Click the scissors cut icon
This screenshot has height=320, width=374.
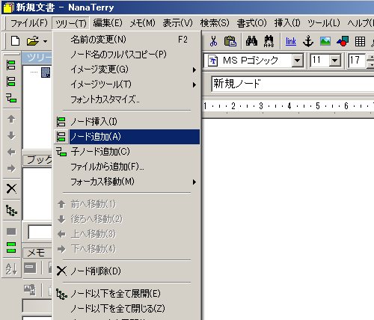213,41
